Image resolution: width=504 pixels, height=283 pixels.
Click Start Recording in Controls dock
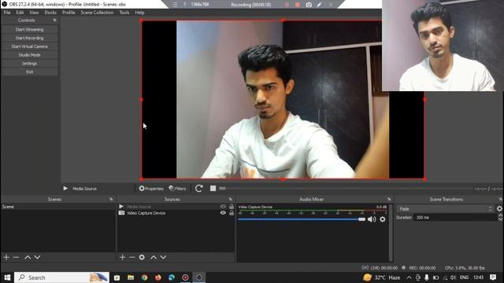[x=30, y=38]
